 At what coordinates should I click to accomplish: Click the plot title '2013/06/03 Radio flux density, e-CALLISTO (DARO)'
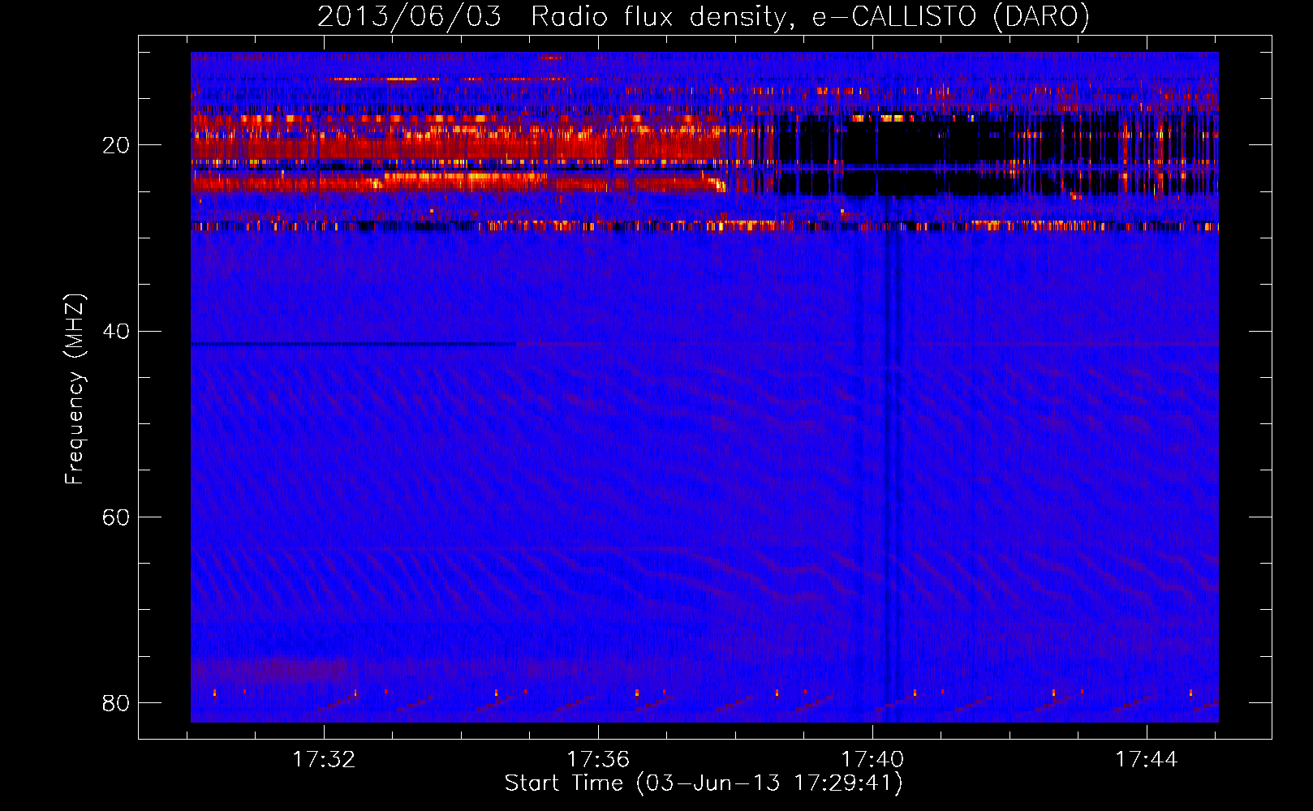tap(703, 16)
